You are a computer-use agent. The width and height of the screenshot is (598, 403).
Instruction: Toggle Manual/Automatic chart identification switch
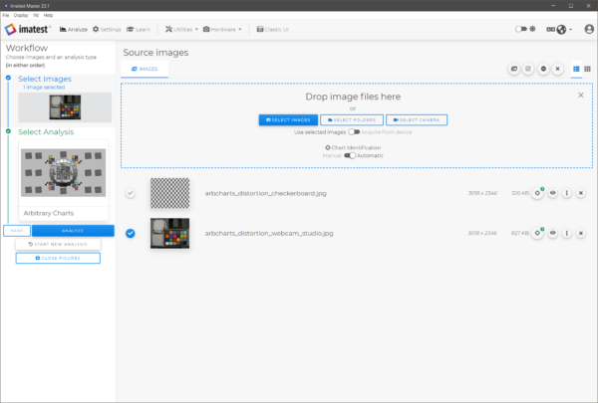tap(350, 155)
